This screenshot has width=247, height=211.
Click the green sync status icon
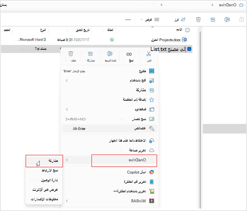point(112,40)
